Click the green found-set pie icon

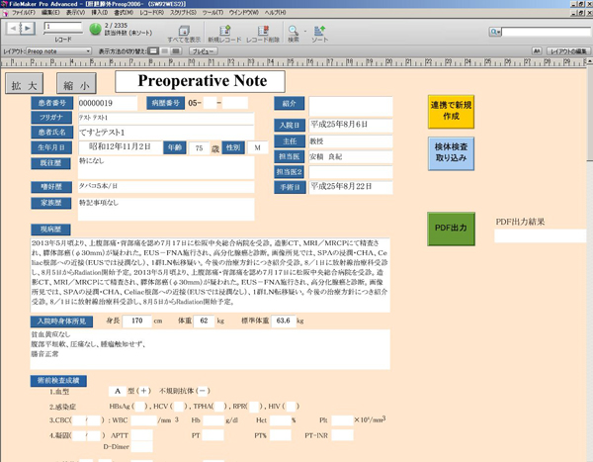[96, 29]
